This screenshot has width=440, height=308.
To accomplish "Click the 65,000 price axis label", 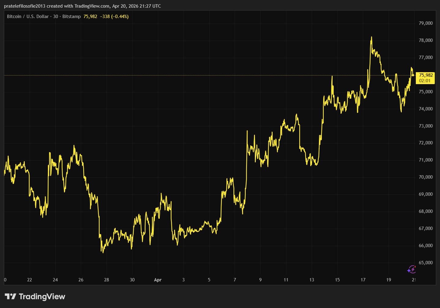I will pos(426,263).
